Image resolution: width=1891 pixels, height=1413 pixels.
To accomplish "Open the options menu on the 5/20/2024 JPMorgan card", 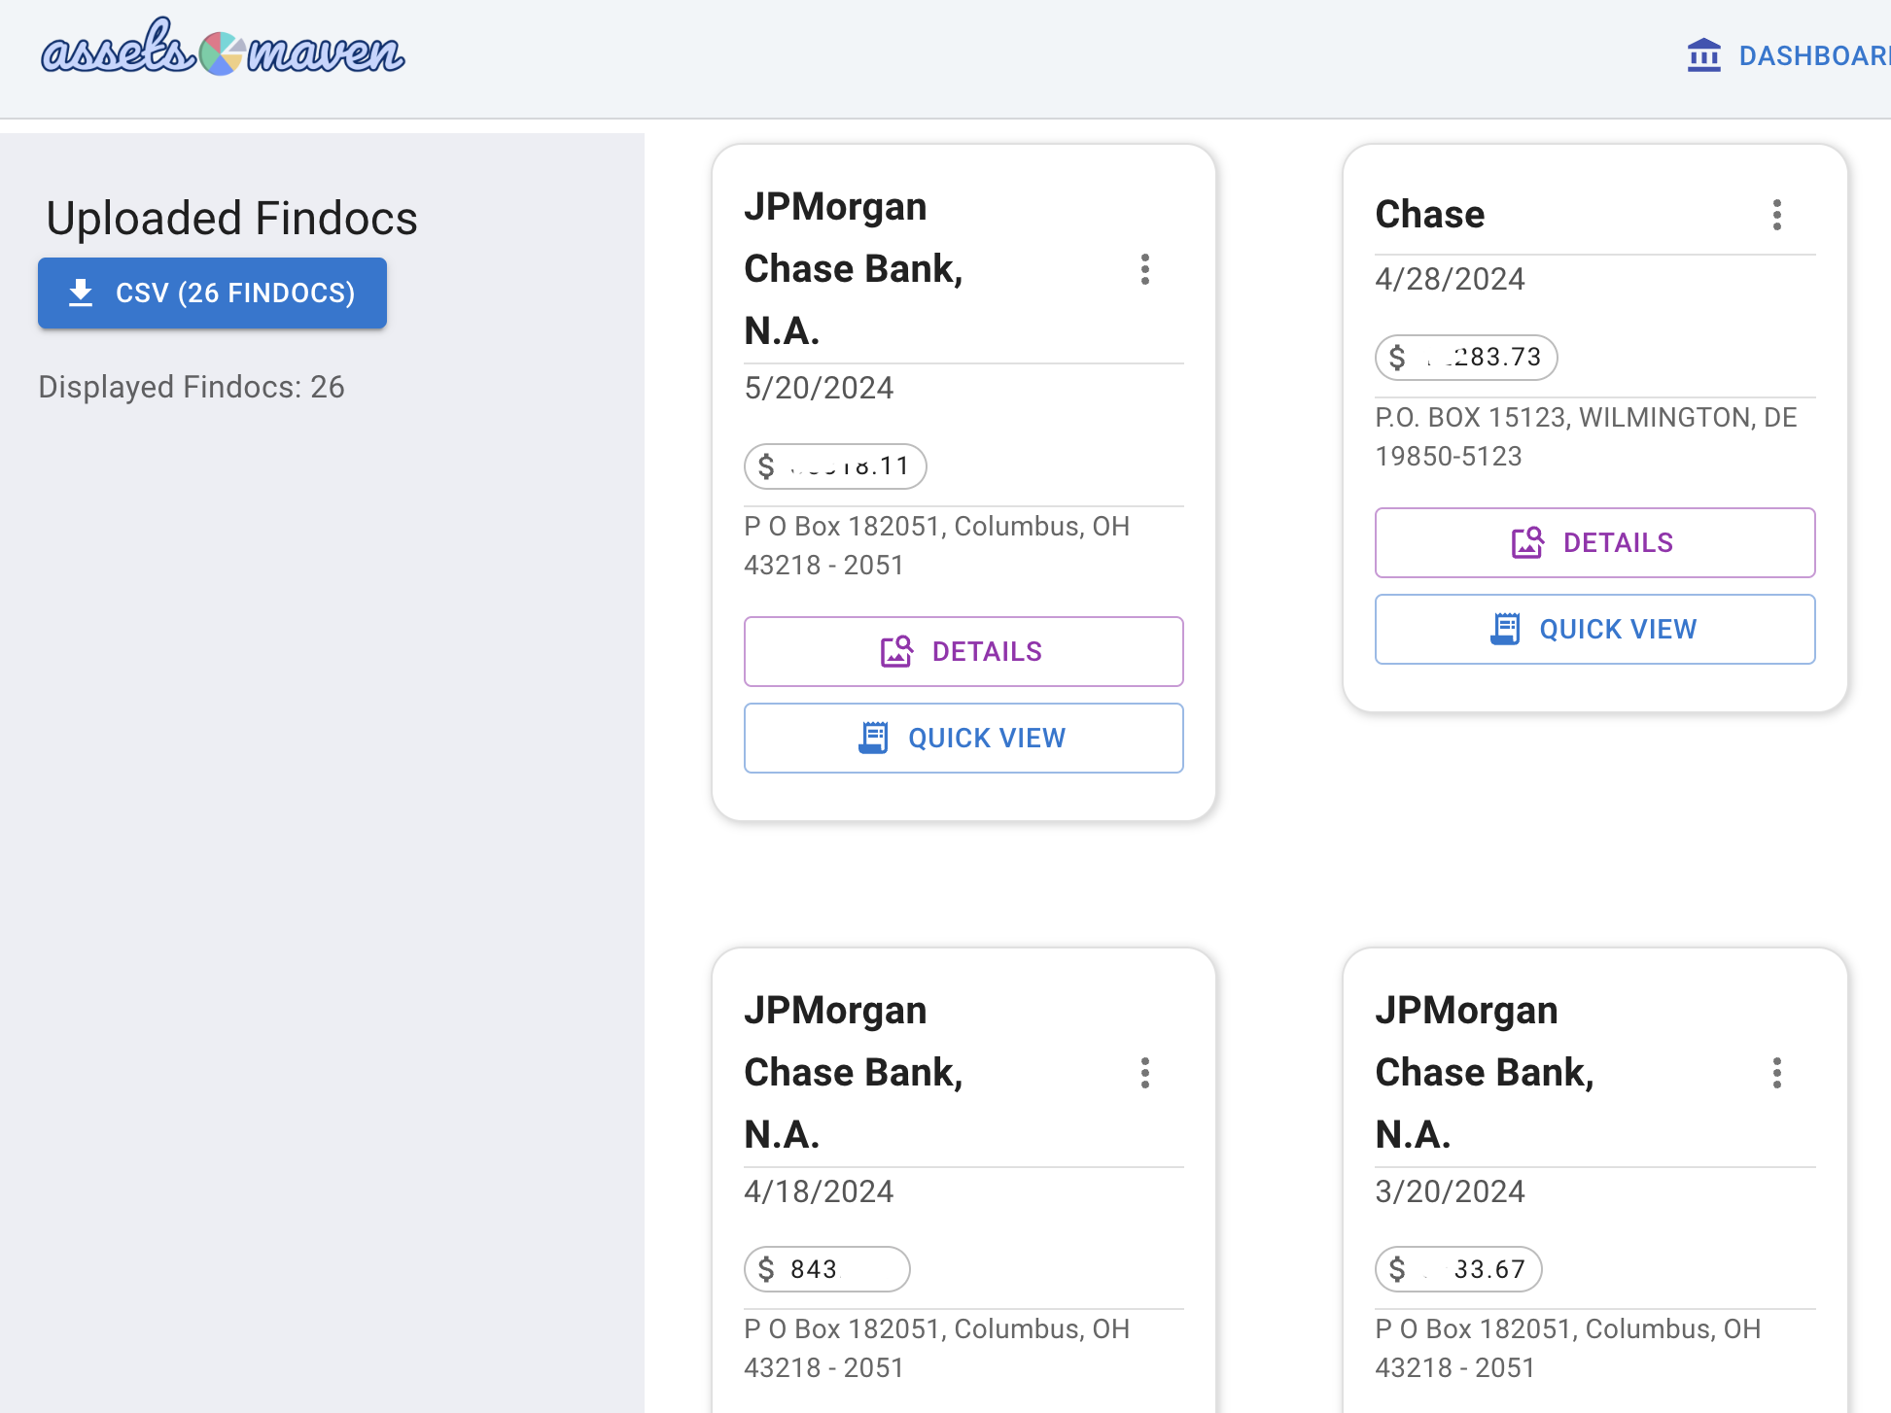I will click(x=1145, y=269).
